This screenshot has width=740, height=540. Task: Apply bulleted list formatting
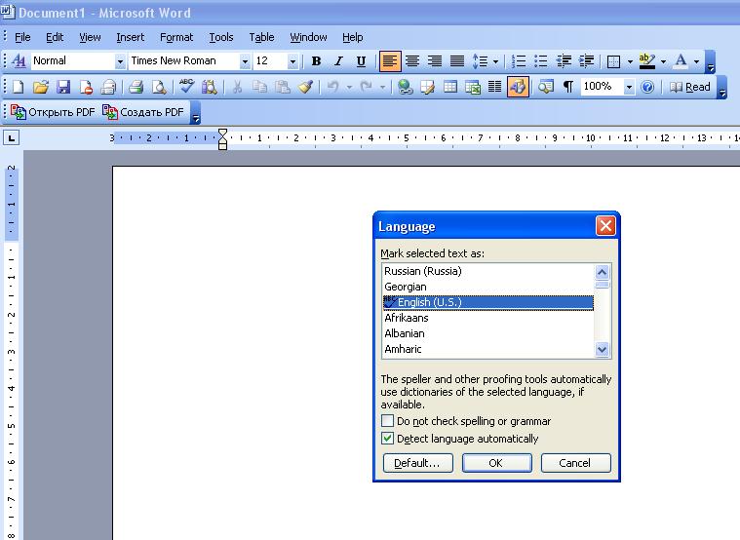click(x=540, y=61)
